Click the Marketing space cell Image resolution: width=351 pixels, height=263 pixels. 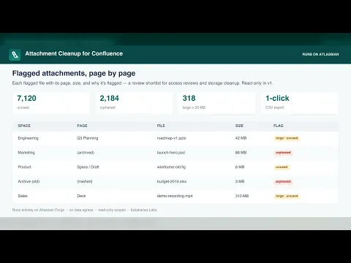(26, 153)
